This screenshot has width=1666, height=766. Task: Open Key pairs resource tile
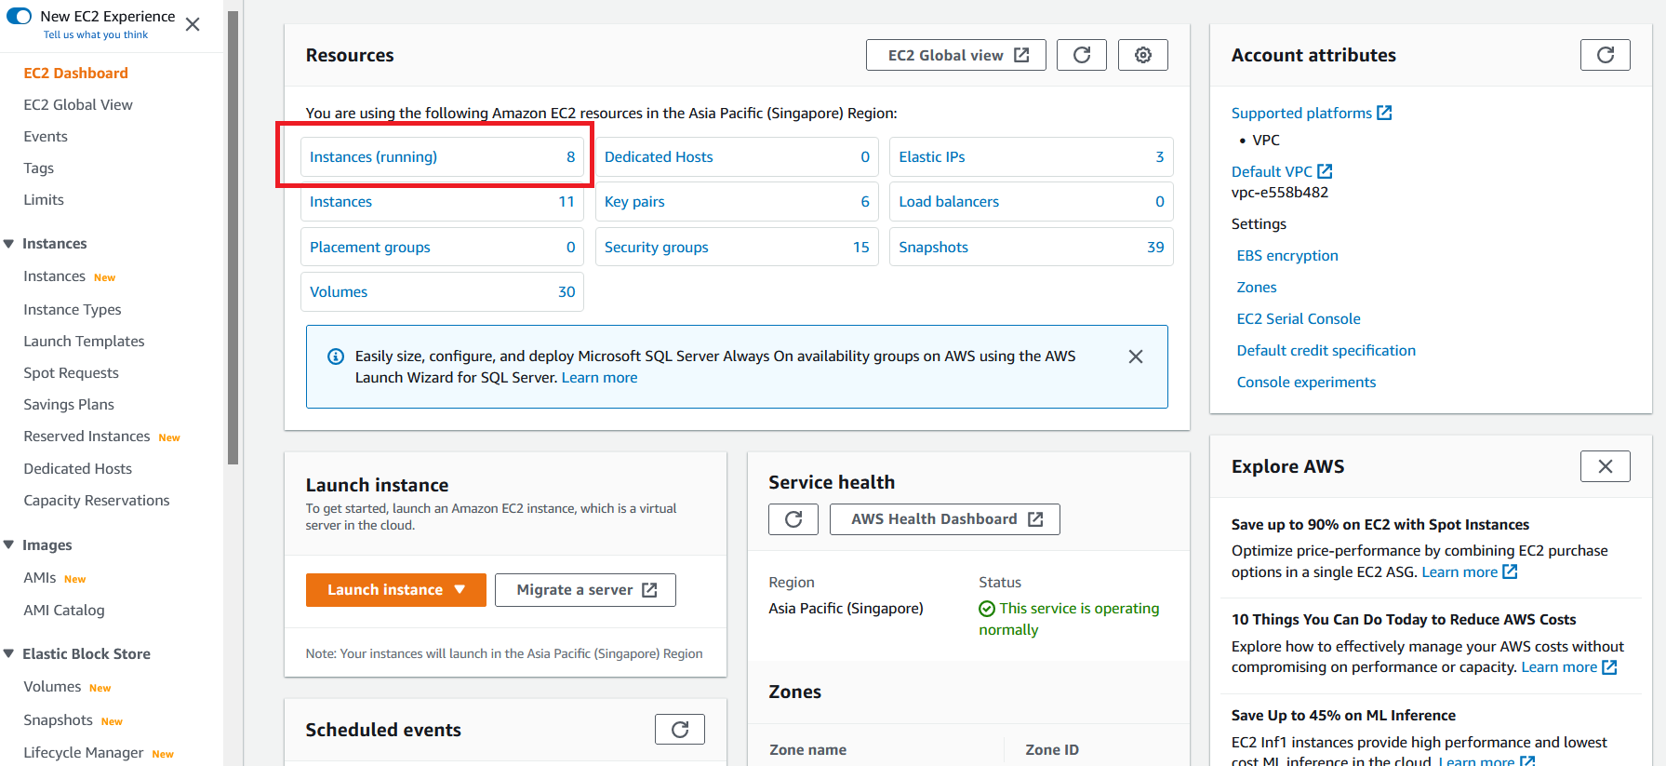coord(737,202)
